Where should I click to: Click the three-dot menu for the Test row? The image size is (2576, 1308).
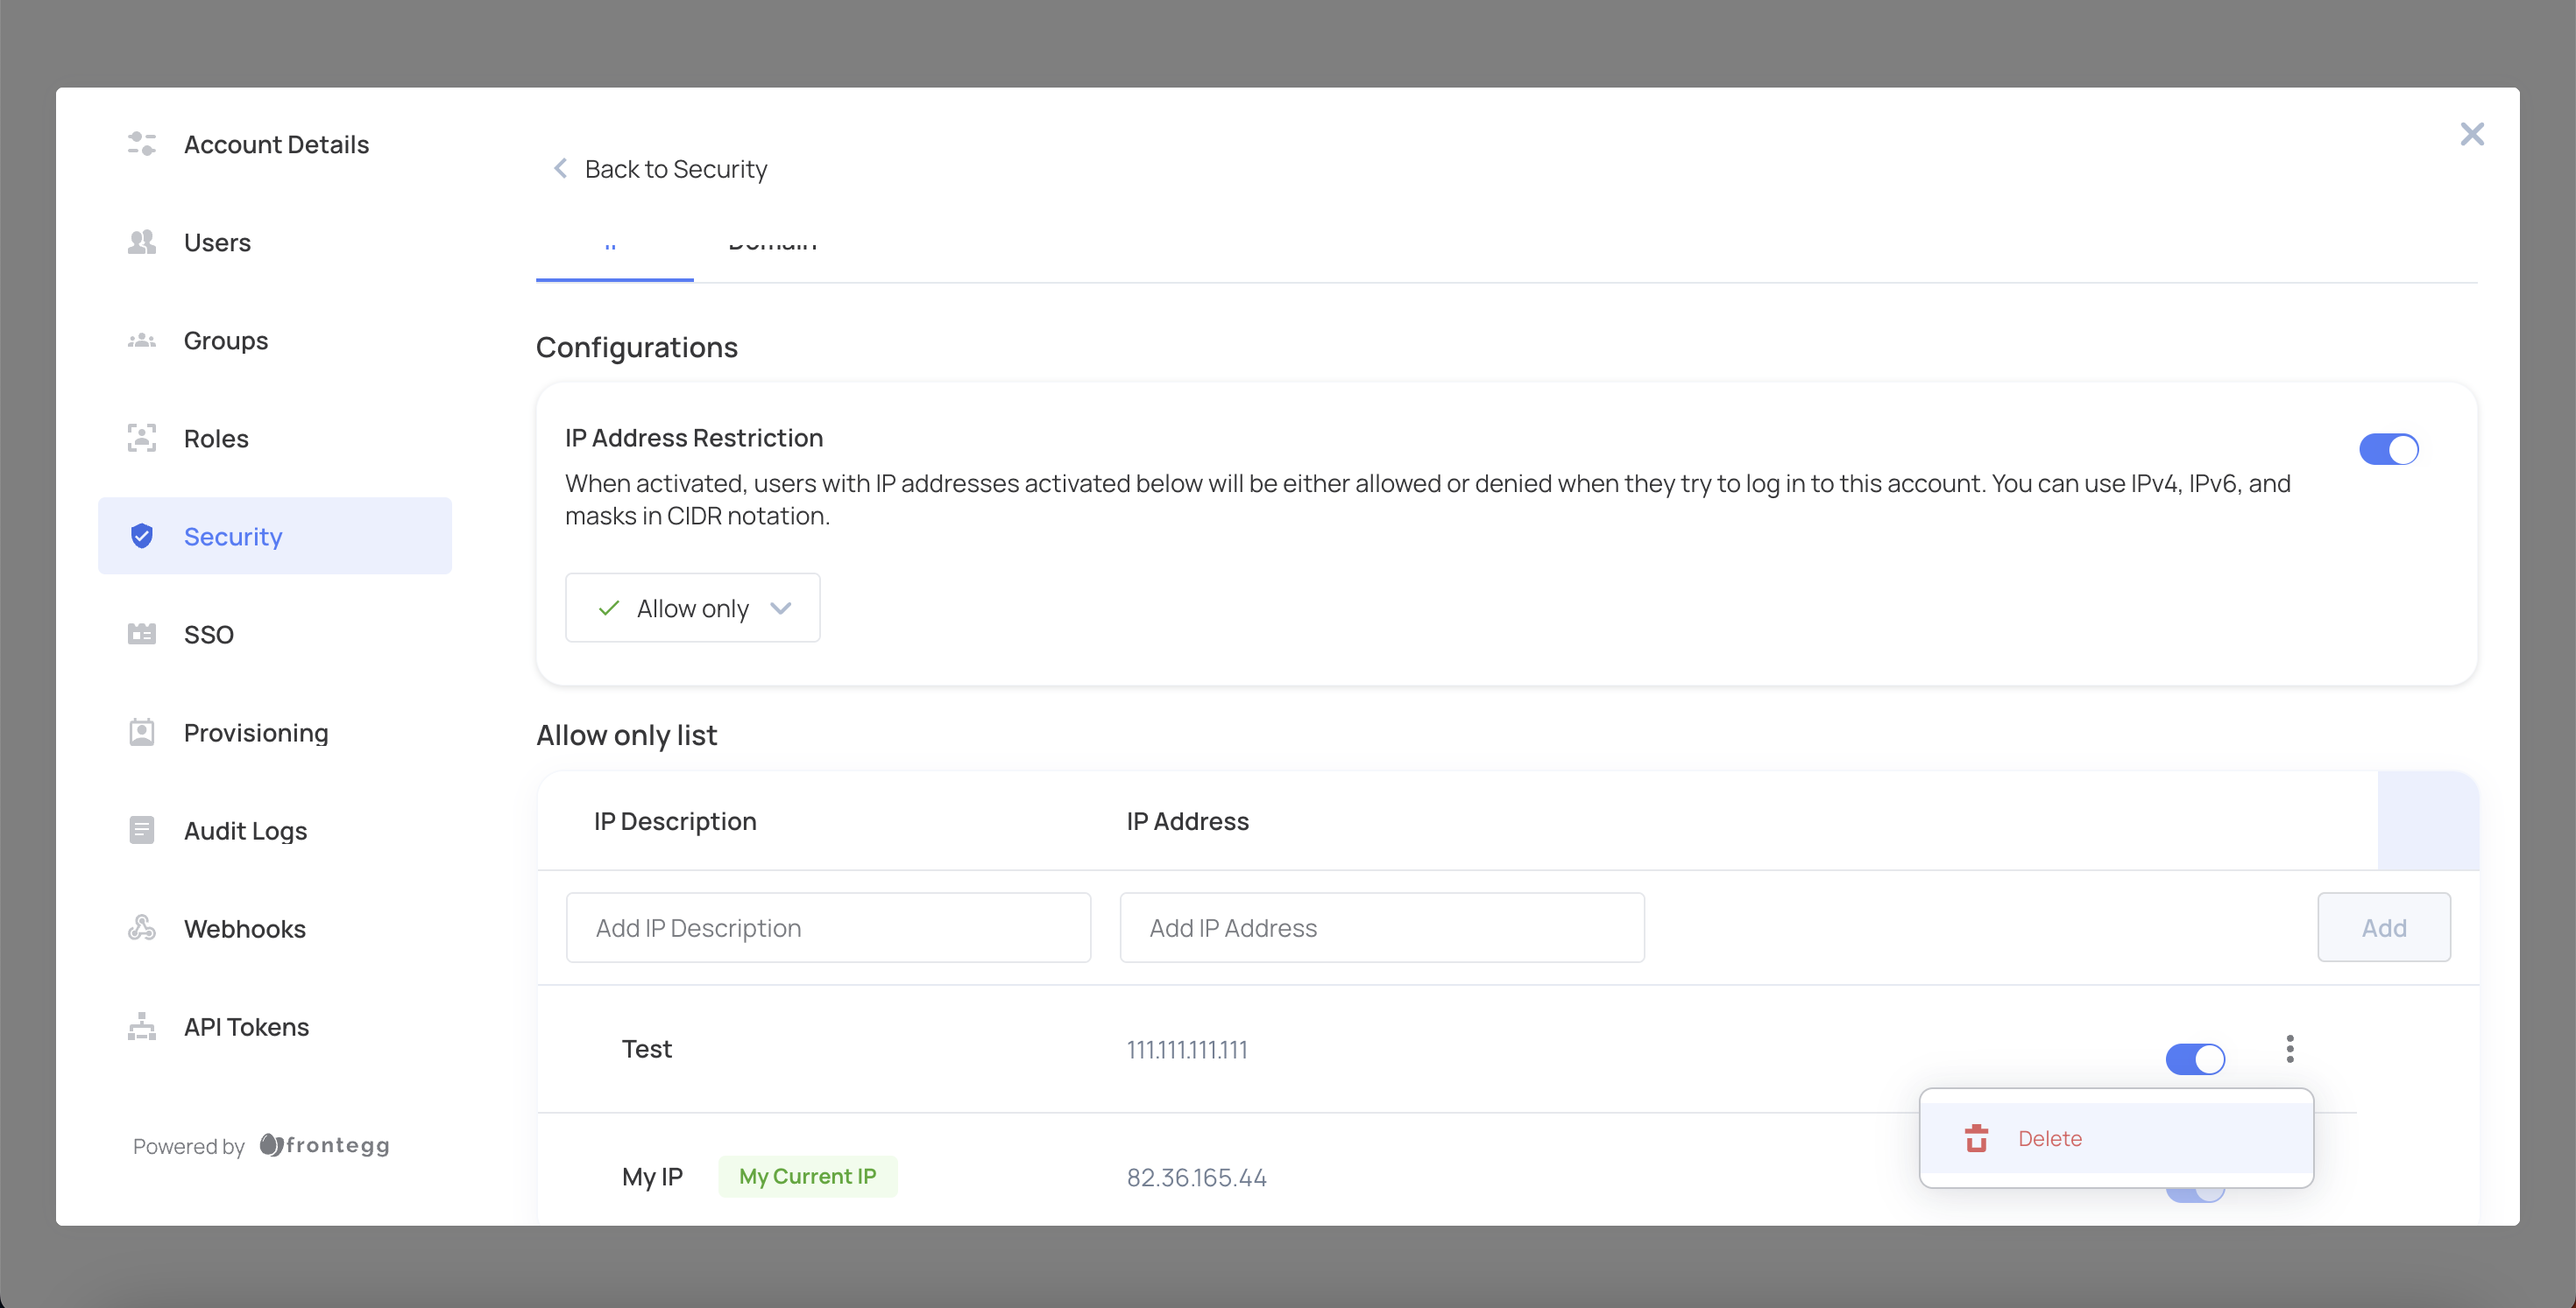click(x=2289, y=1048)
